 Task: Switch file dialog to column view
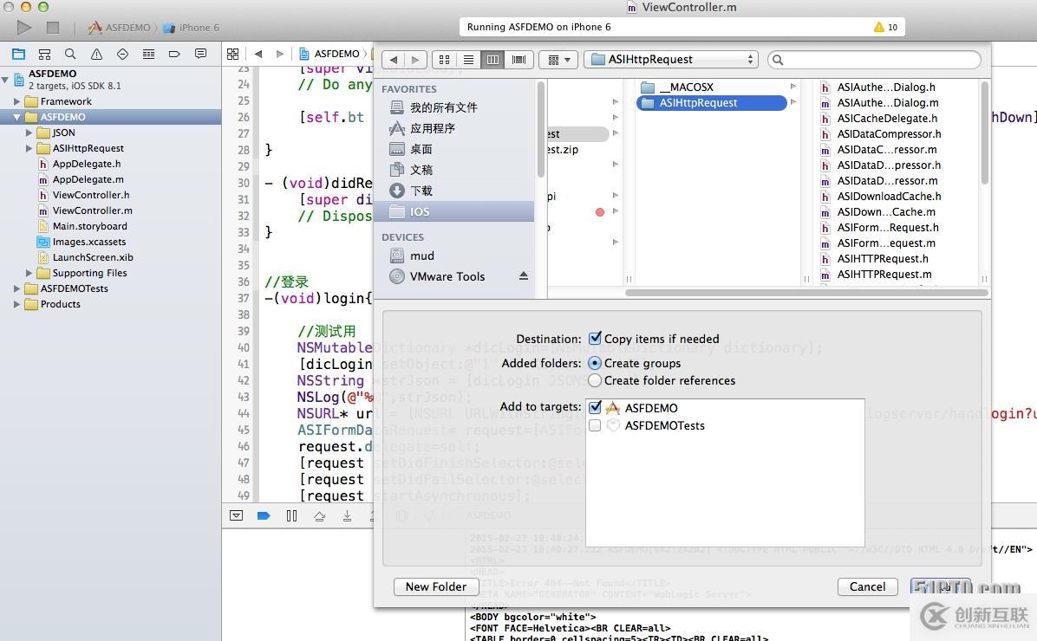tap(492, 60)
